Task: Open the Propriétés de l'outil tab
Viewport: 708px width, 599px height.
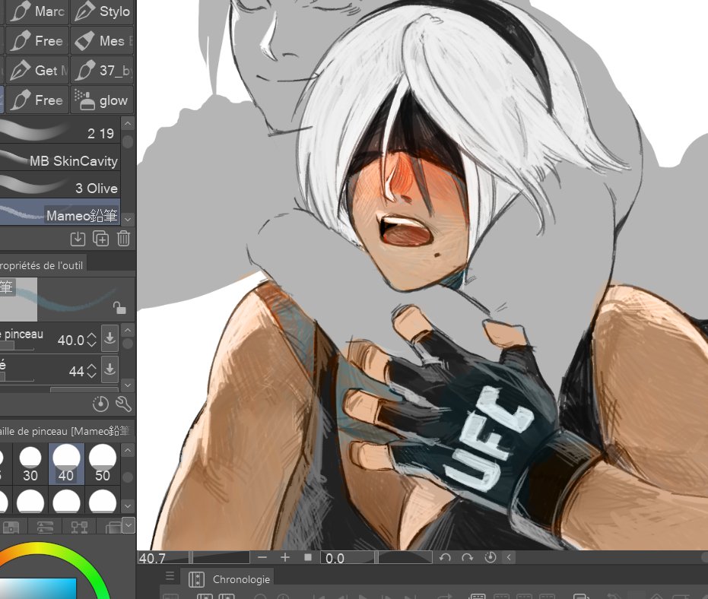Action: pos(43,265)
